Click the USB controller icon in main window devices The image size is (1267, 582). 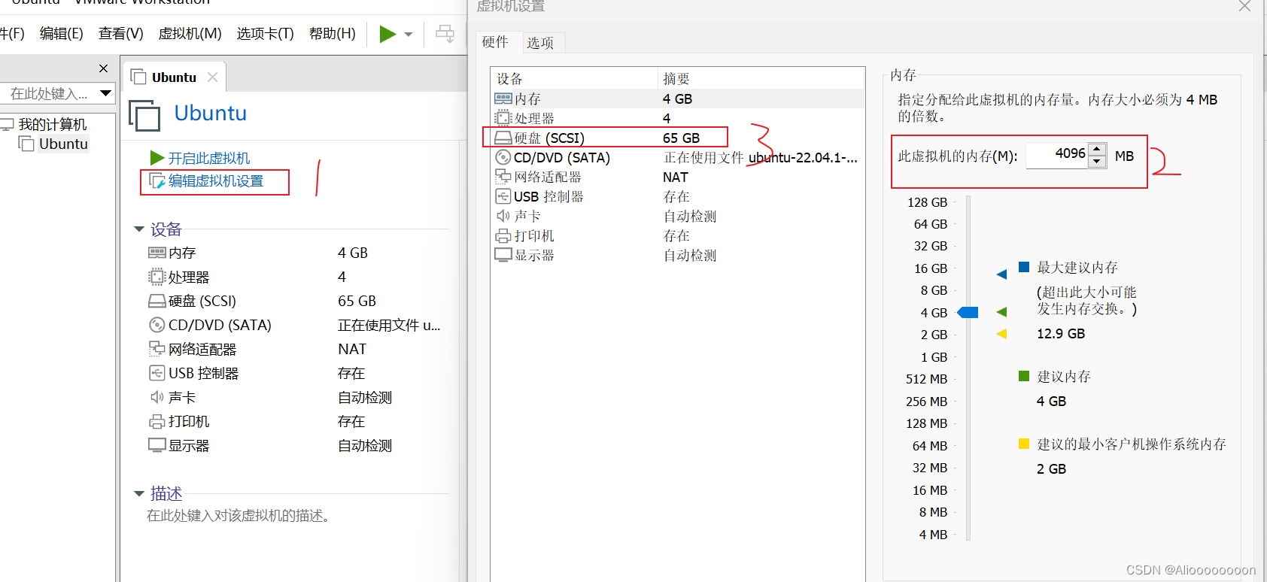[x=156, y=373]
